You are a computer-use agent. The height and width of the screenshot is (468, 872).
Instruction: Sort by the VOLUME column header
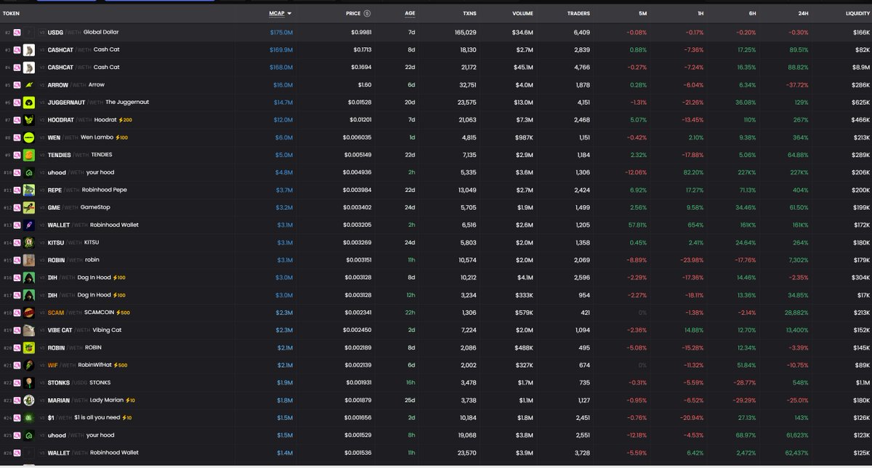pos(522,13)
